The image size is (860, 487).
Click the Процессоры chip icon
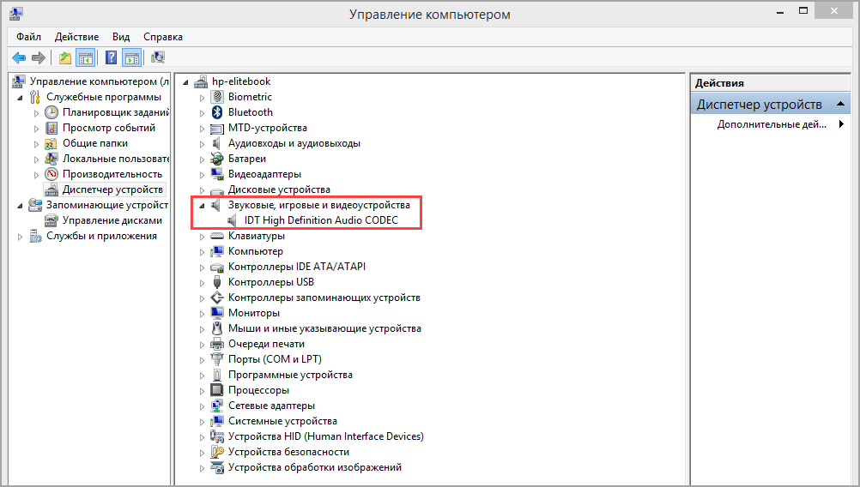(217, 390)
